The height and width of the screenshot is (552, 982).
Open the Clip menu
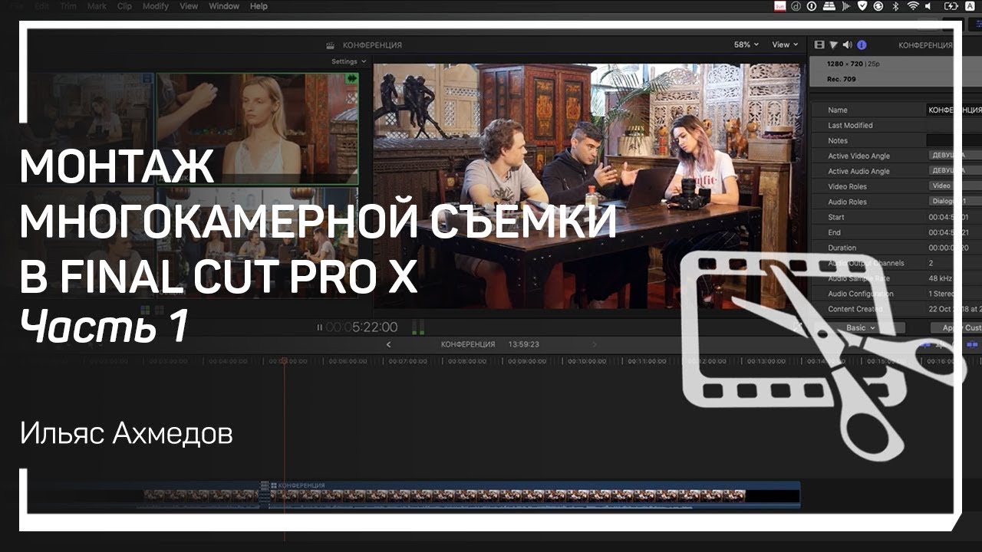(124, 6)
